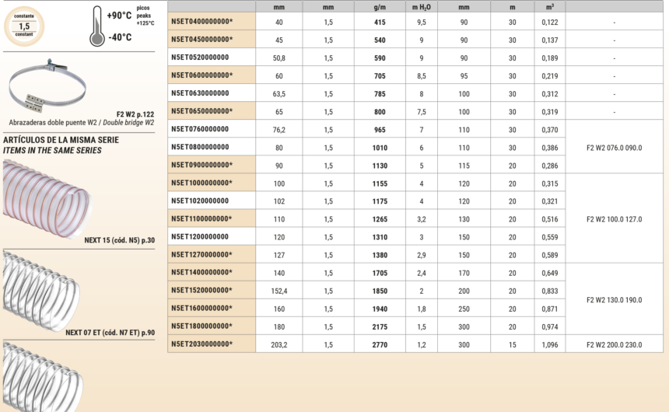Viewport: 669px width, 412px height.
Task: Select product code N5ET1000000000*
Action: pos(201,183)
